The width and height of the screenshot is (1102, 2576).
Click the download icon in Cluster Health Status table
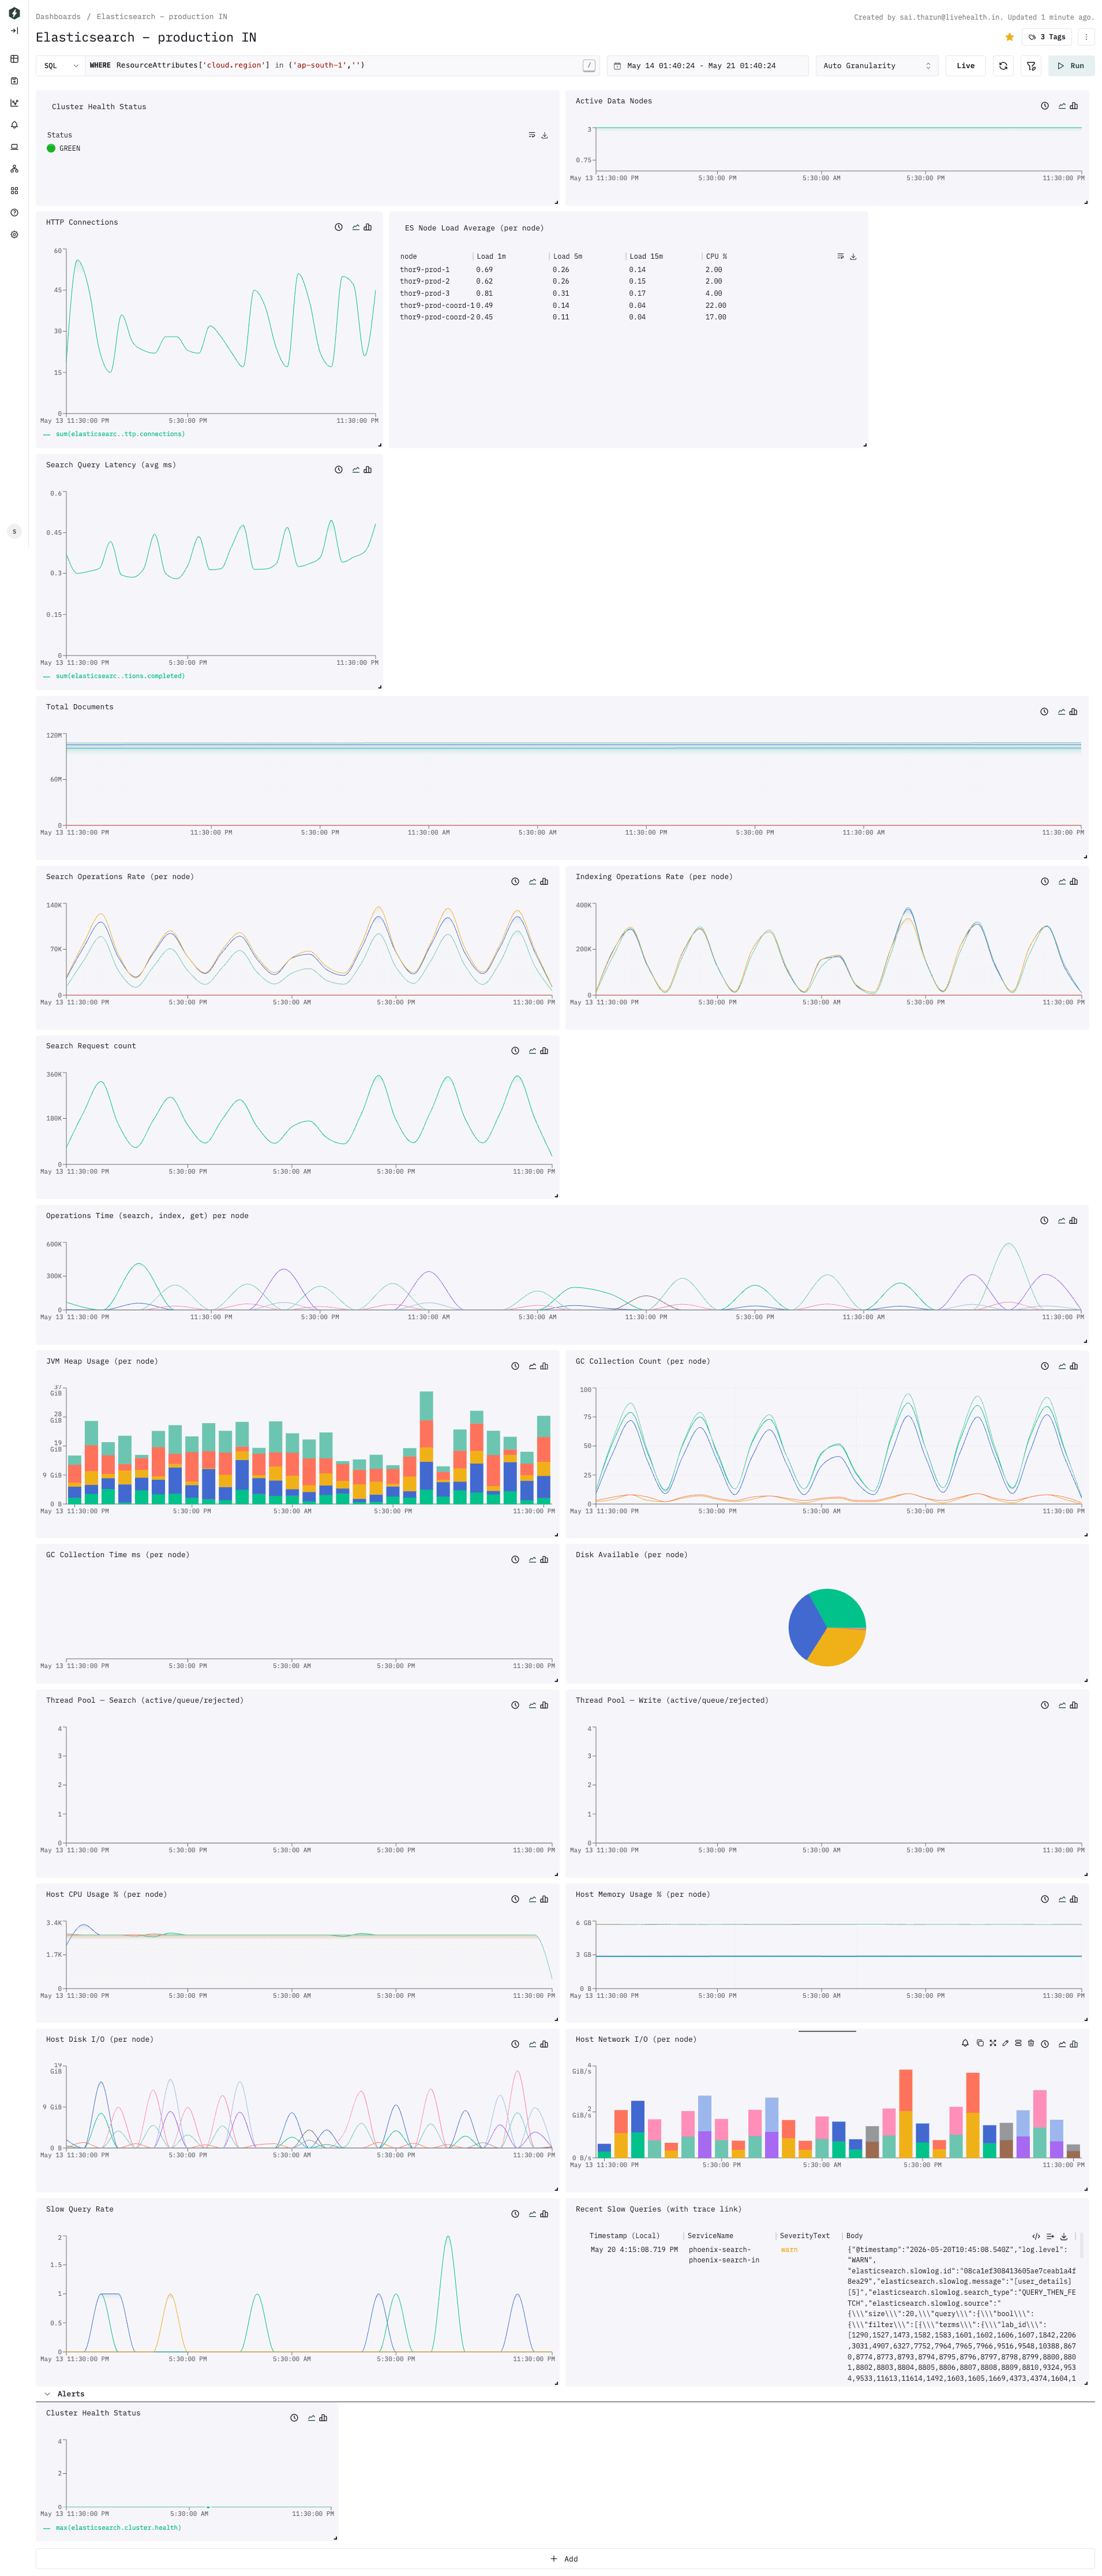[x=543, y=135]
